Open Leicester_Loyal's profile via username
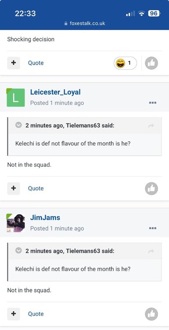Screen dimensions: 169x330 [55, 92]
